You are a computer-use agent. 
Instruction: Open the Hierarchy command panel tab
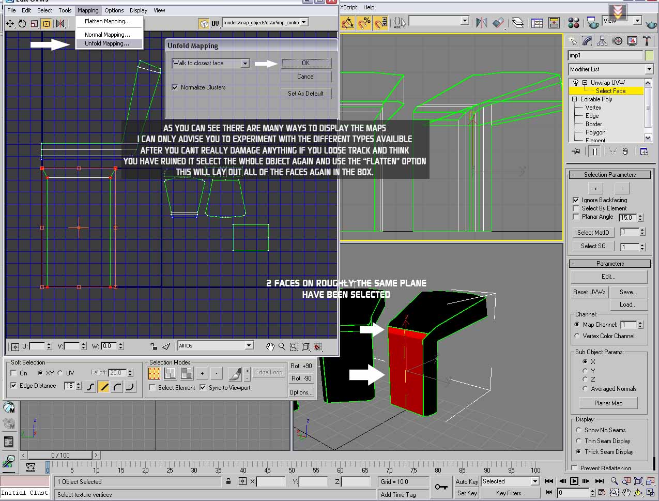602,41
